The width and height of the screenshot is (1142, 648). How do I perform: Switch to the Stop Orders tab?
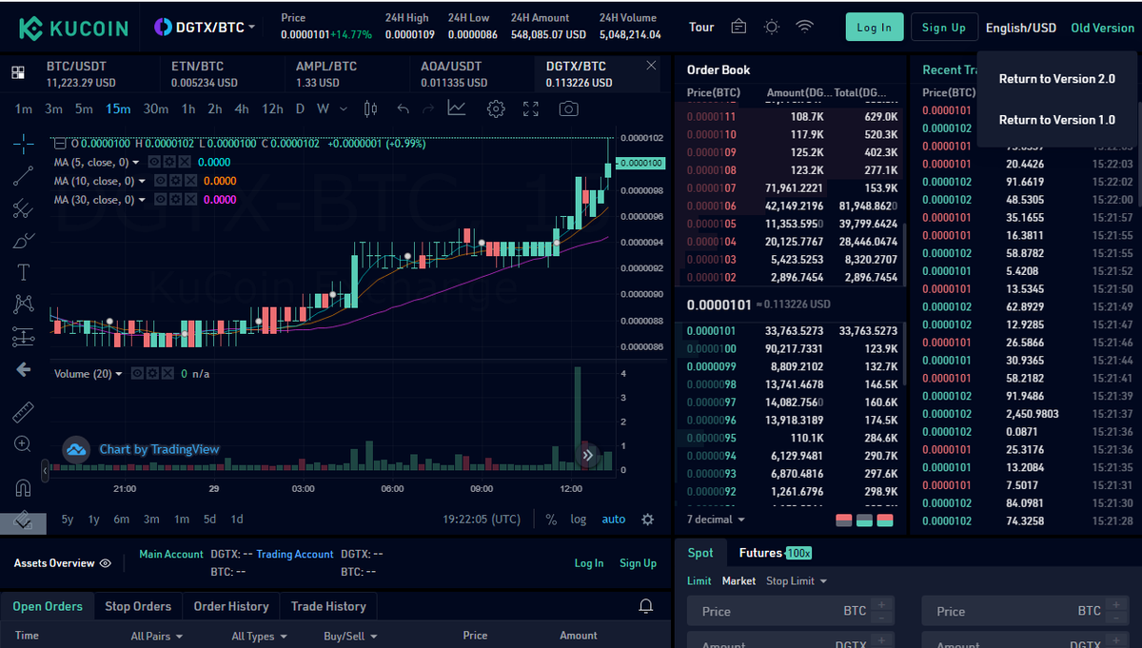point(138,606)
